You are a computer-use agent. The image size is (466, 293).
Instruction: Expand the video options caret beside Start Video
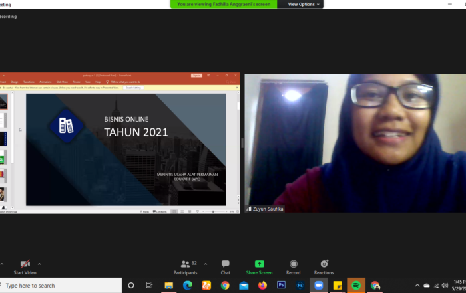(x=39, y=264)
